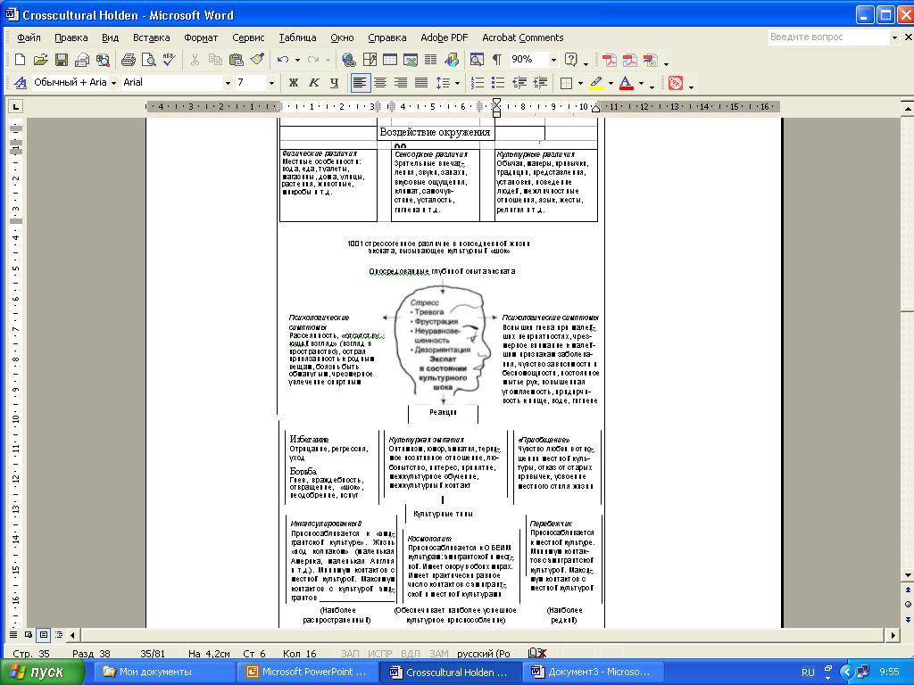The width and height of the screenshot is (914, 685).
Task: Switch to Outline view button
Action: pos(59,634)
